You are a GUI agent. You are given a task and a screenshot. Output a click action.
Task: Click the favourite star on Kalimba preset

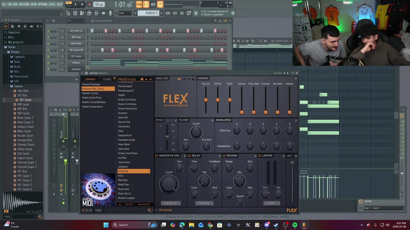(148, 171)
